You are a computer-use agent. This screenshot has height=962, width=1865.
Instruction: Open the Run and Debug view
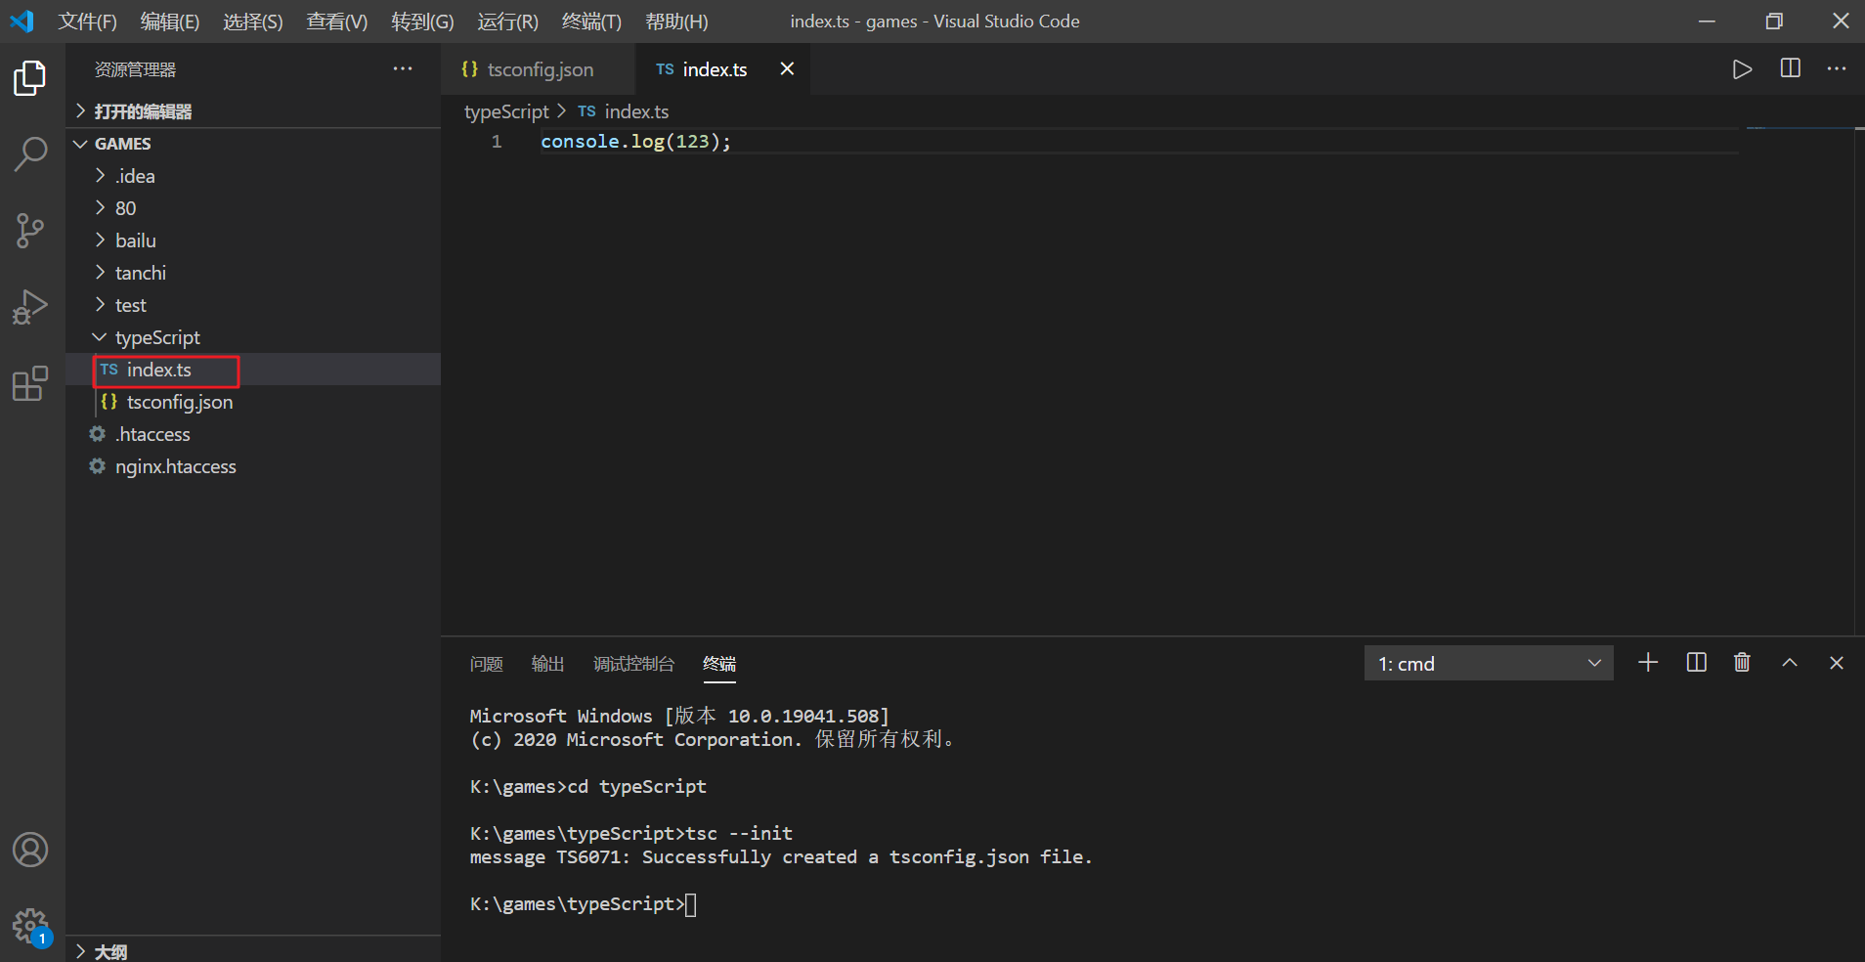pyautogui.click(x=30, y=307)
